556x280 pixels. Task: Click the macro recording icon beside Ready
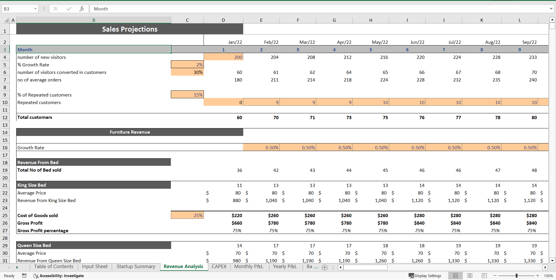(24, 276)
